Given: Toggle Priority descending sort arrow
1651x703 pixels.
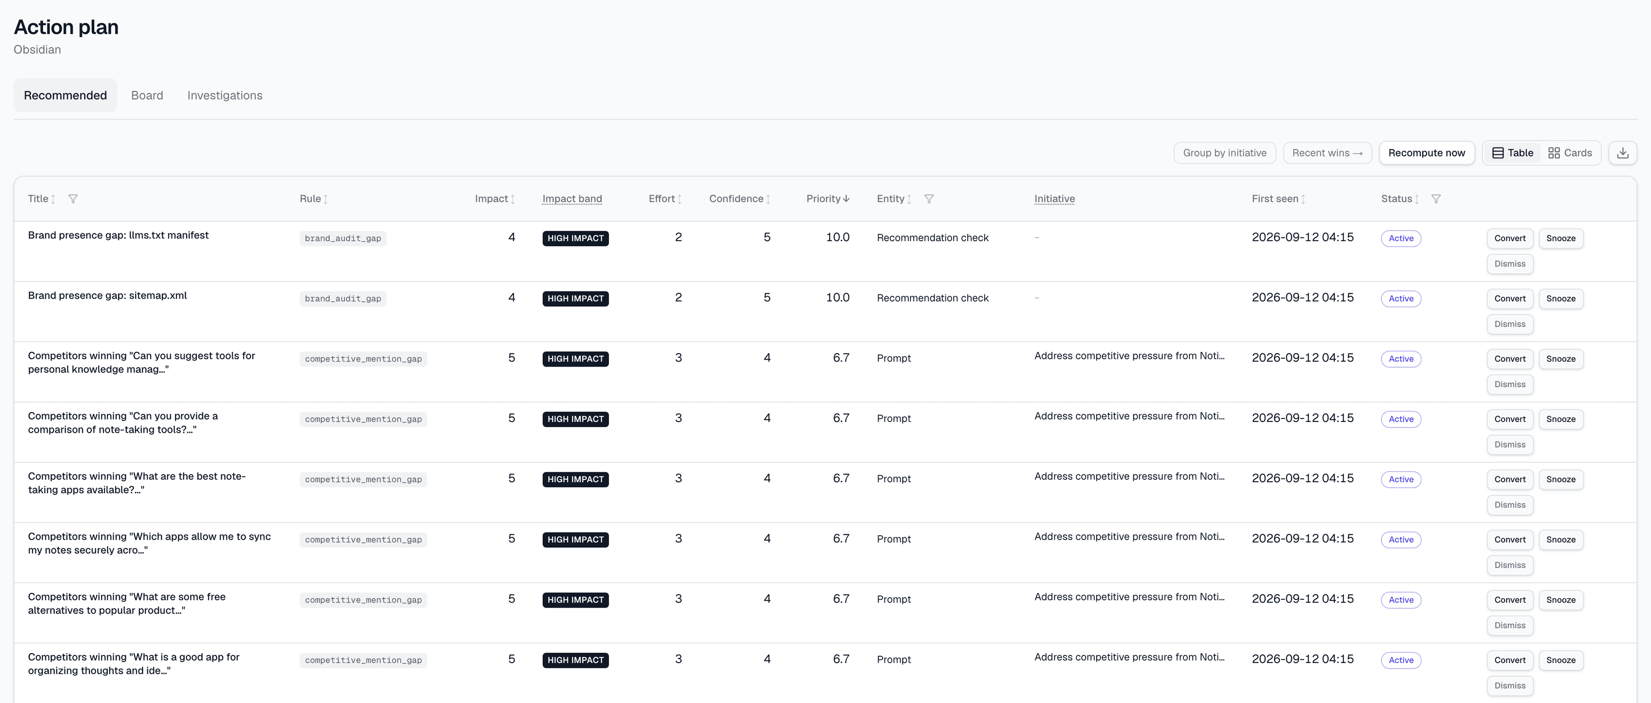Looking at the screenshot, I should 847,199.
